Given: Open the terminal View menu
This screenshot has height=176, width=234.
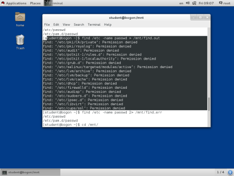Looking at the screenshot, I should pos(66,24).
